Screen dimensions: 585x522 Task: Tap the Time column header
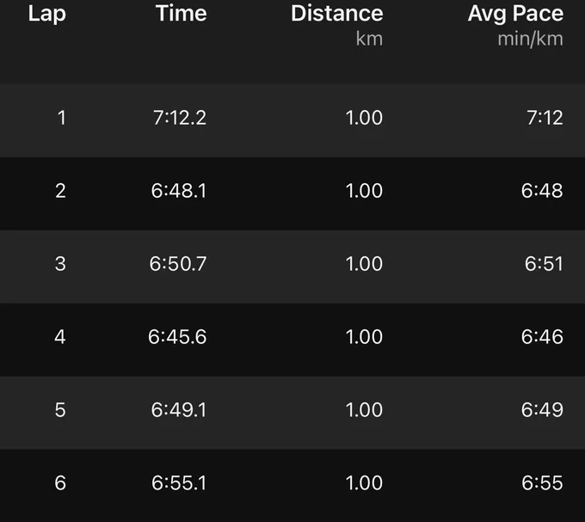[181, 14]
